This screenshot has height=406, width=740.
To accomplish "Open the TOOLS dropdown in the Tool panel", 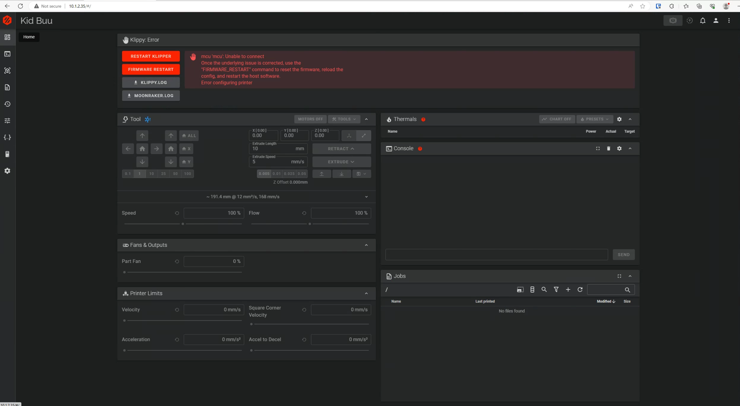I will pyautogui.click(x=343, y=119).
